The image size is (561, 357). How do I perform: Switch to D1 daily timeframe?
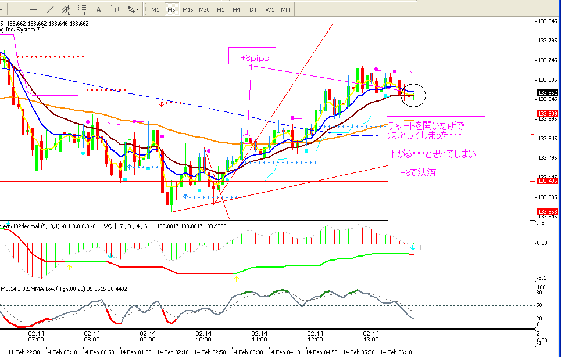pyautogui.click(x=253, y=10)
